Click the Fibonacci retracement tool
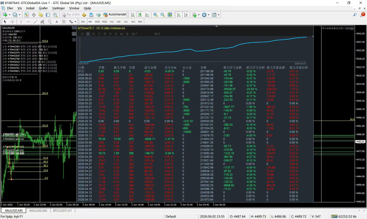This screenshot has width=367, height=219. point(49,22)
